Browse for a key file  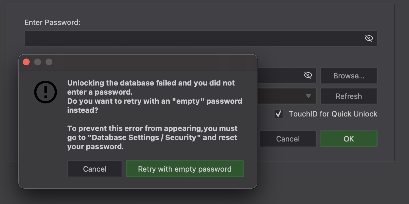pyautogui.click(x=349, y=76)
